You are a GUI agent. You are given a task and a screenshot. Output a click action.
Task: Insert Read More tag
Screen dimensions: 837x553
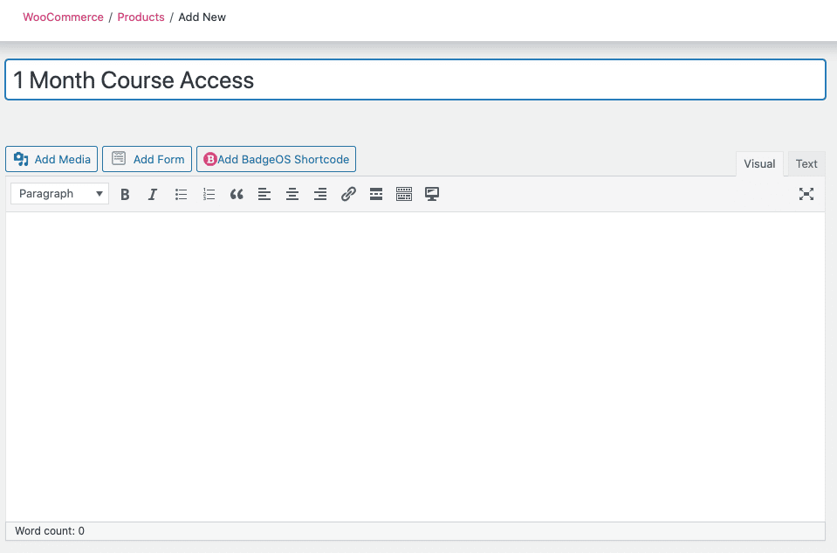coord(376,194)
